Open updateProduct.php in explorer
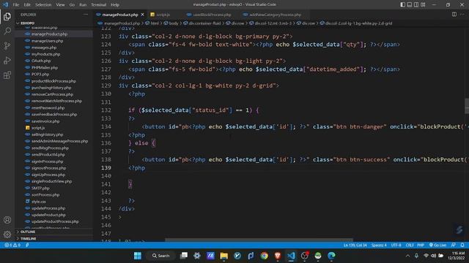Screen dimensions: 469x263 coord(48,215)
